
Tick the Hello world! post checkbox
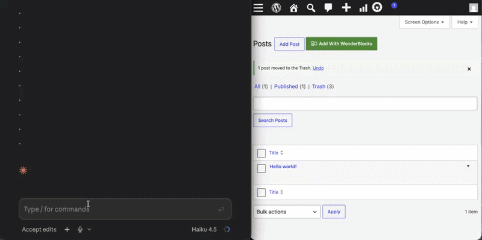pos(261,168)
